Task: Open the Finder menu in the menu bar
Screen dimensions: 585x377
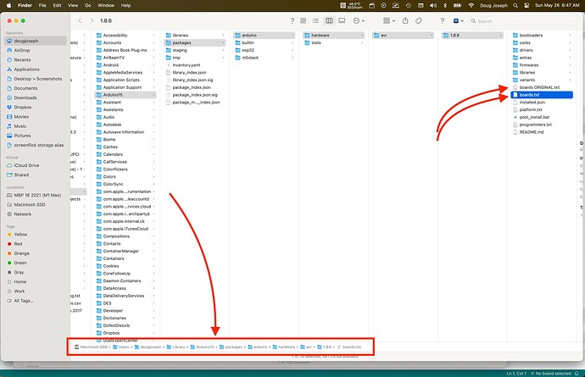Action: pos(25,5)
